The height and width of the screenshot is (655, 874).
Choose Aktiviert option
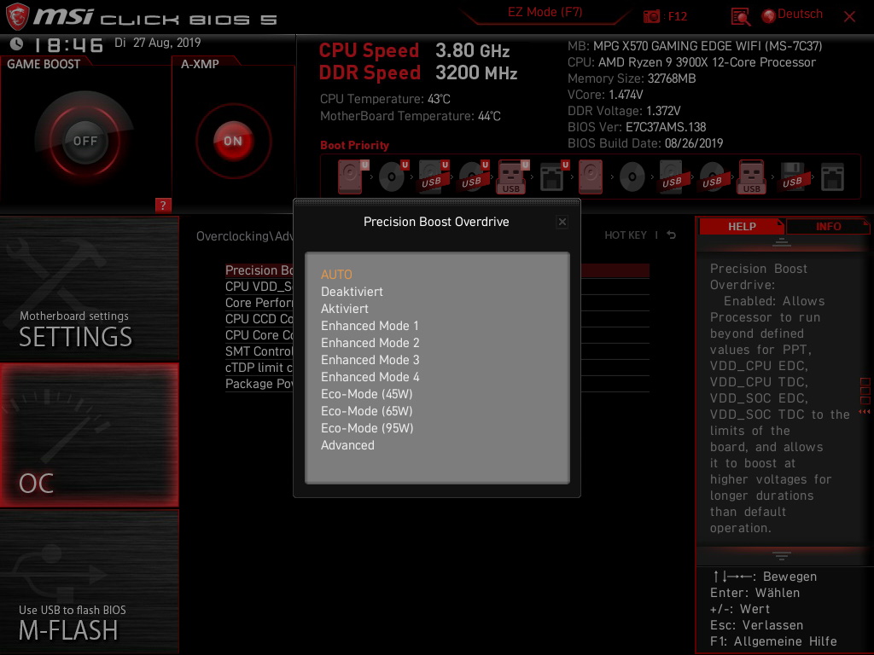click(345, 309)
